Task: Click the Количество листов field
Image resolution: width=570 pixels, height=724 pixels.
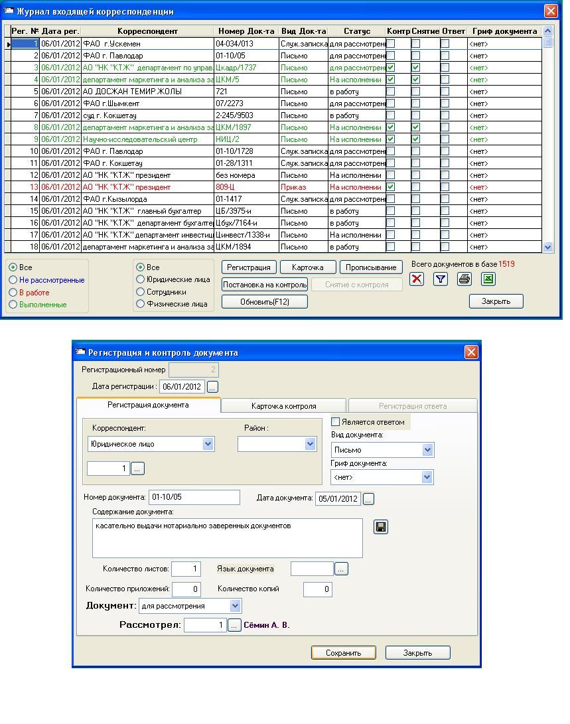Action: pos(186,569)
